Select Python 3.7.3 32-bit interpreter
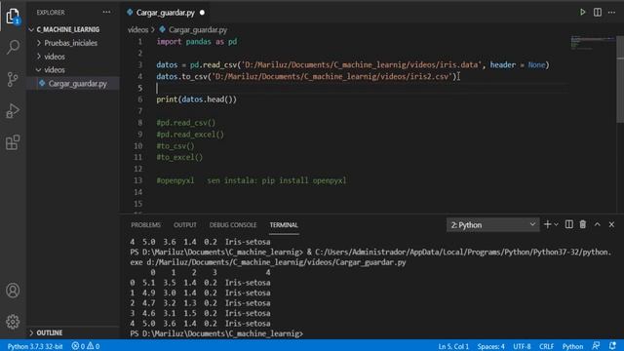Viewport: 624px width, 351px height. 35,346
